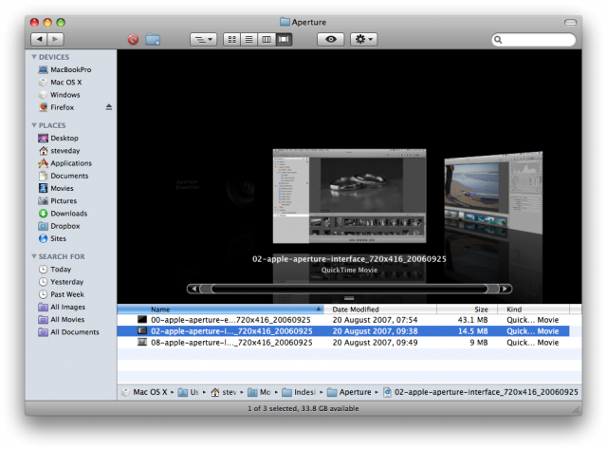Click the red Delete toolbar icon
This screenshot has width=607, height=450.
click(x=133, y=40)
